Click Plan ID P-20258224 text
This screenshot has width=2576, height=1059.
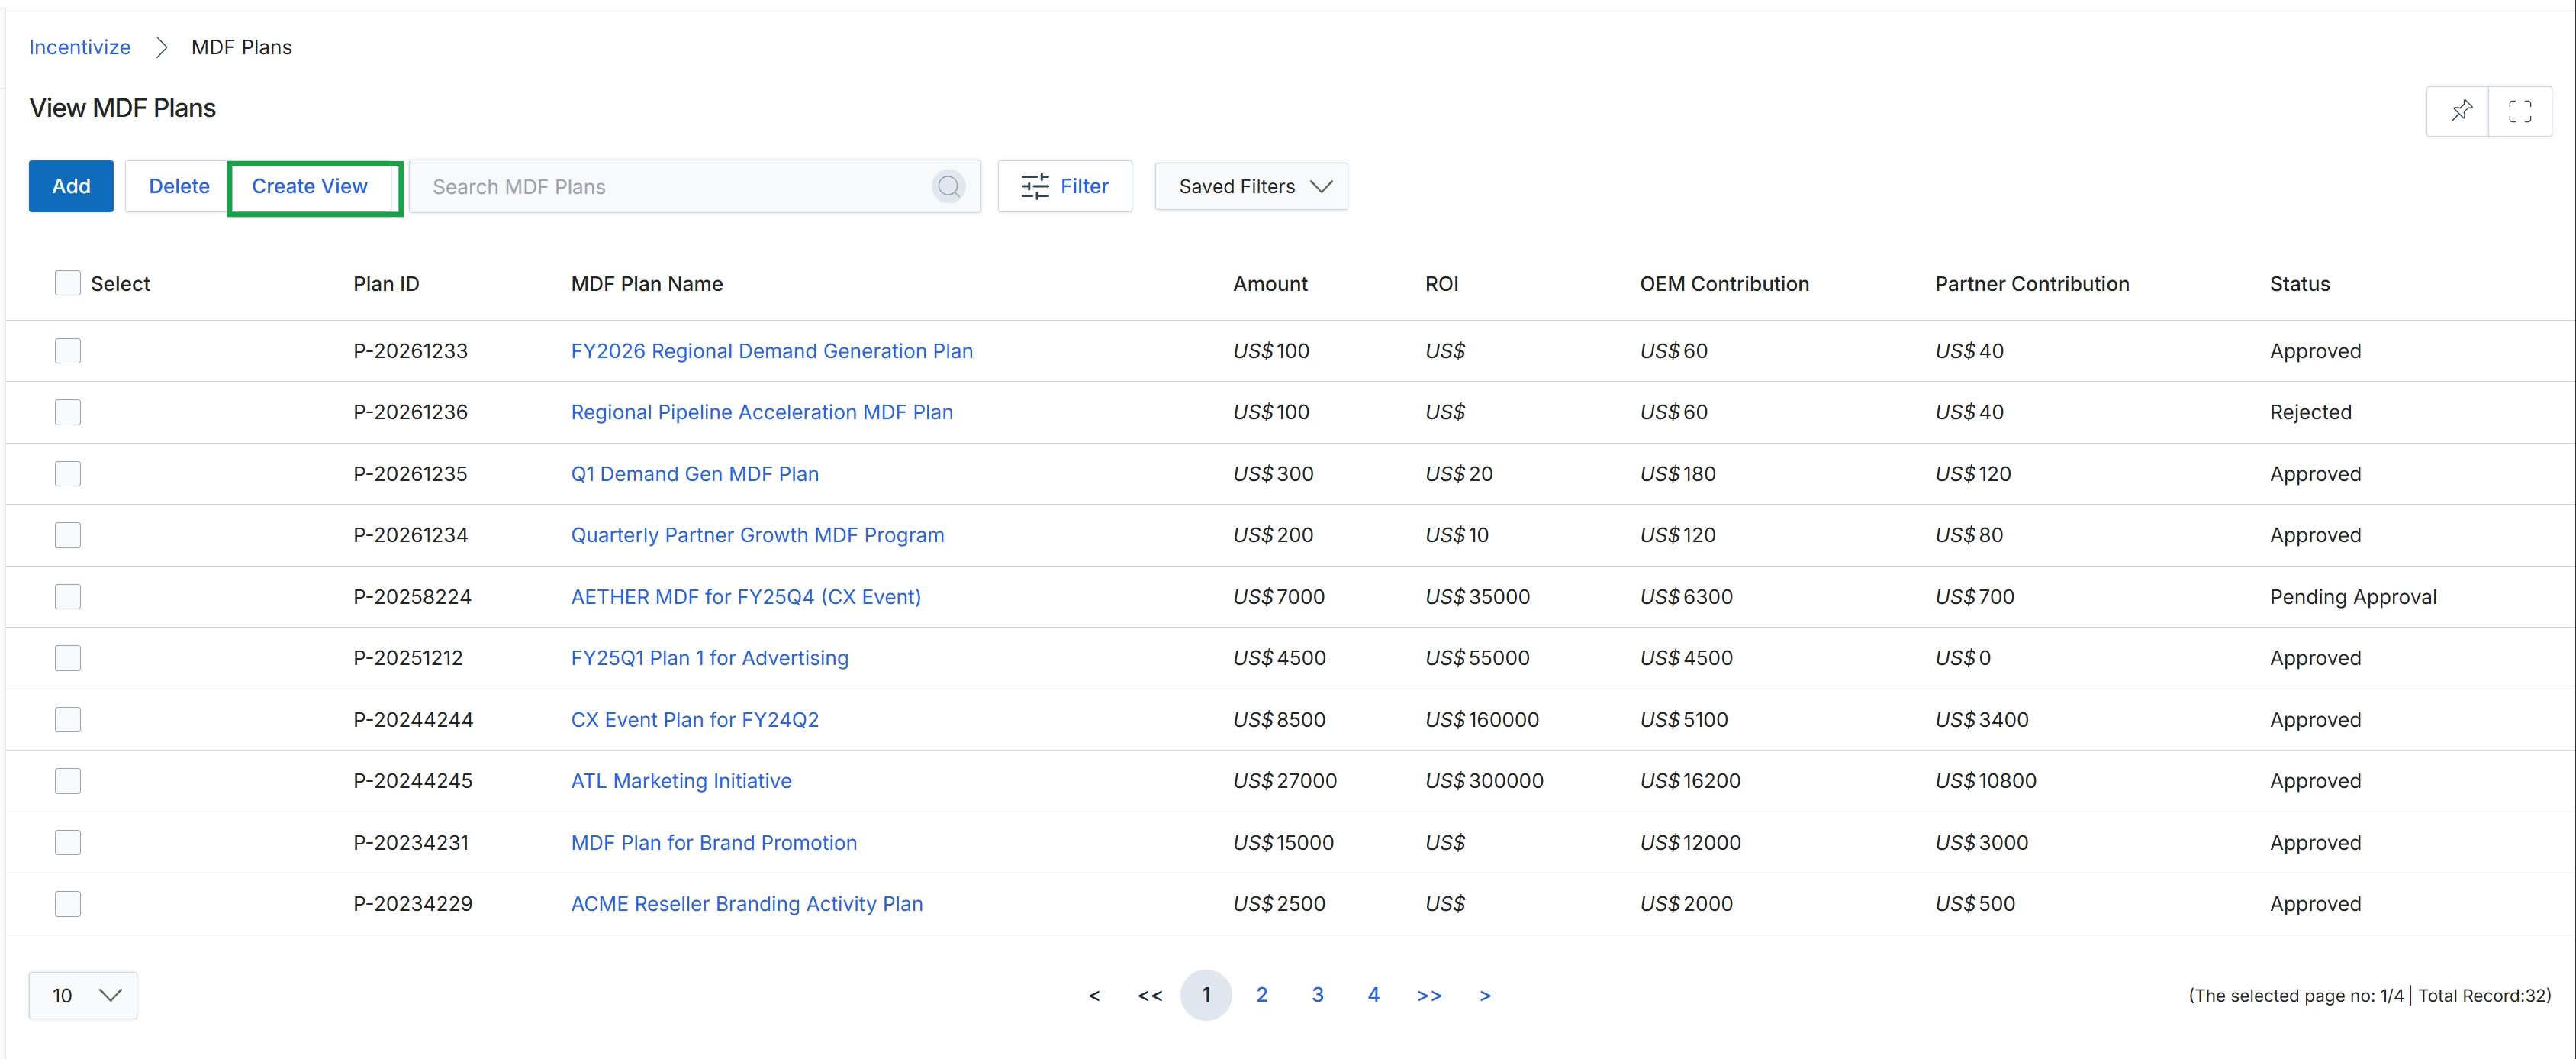[x=412, y=598]
